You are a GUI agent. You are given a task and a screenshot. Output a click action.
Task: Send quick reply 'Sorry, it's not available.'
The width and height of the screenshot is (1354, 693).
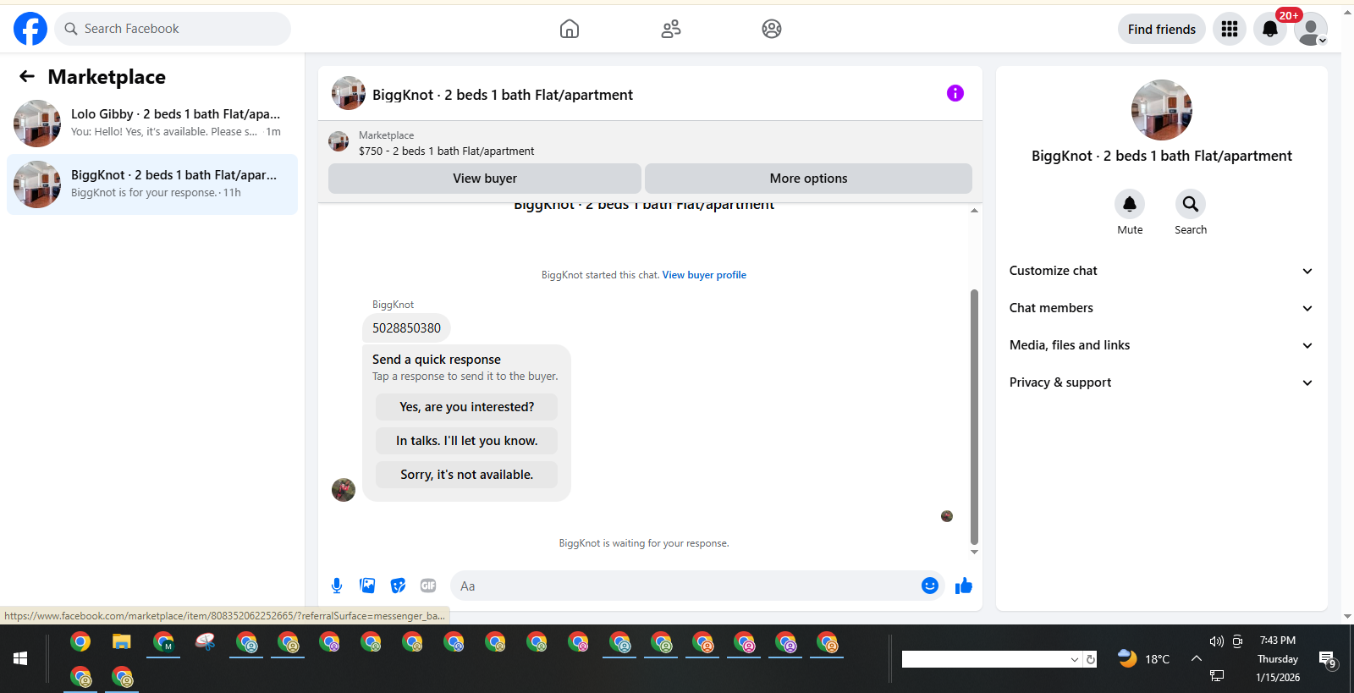point(467,475)
